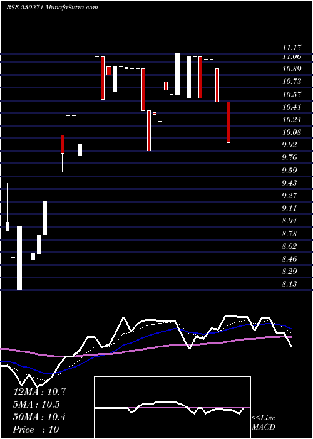Click the 10.08 price axis label
313x439 pixels.
[292, 132]
